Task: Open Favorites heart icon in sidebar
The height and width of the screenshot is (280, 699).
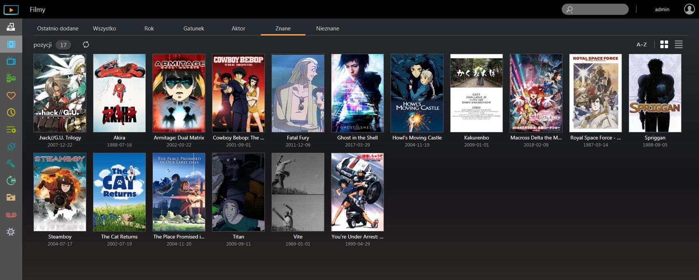Action: point(11,96)
